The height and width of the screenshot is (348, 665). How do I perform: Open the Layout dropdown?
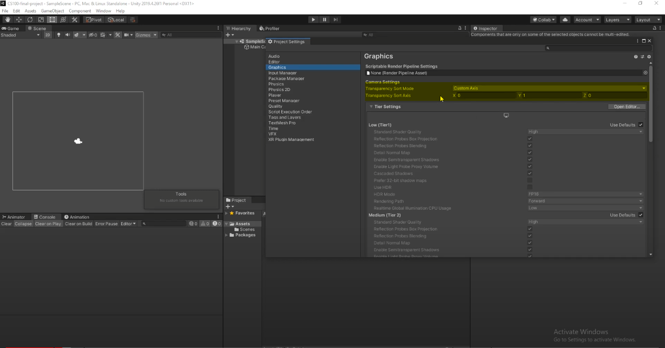point(647,20)
